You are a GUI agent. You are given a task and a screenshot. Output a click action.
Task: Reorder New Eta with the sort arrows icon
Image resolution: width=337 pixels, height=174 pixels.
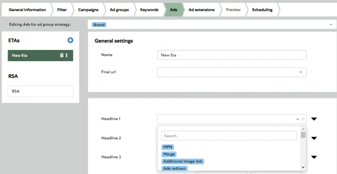coord(66,55)
